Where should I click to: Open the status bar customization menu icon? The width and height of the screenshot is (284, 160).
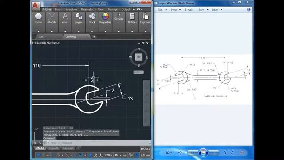pyautogui.click(x=148, y=155)
